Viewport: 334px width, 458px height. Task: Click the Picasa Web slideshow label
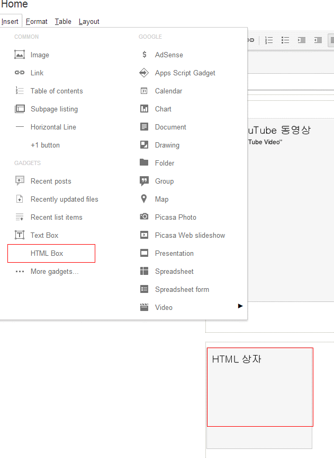point(190,235)
